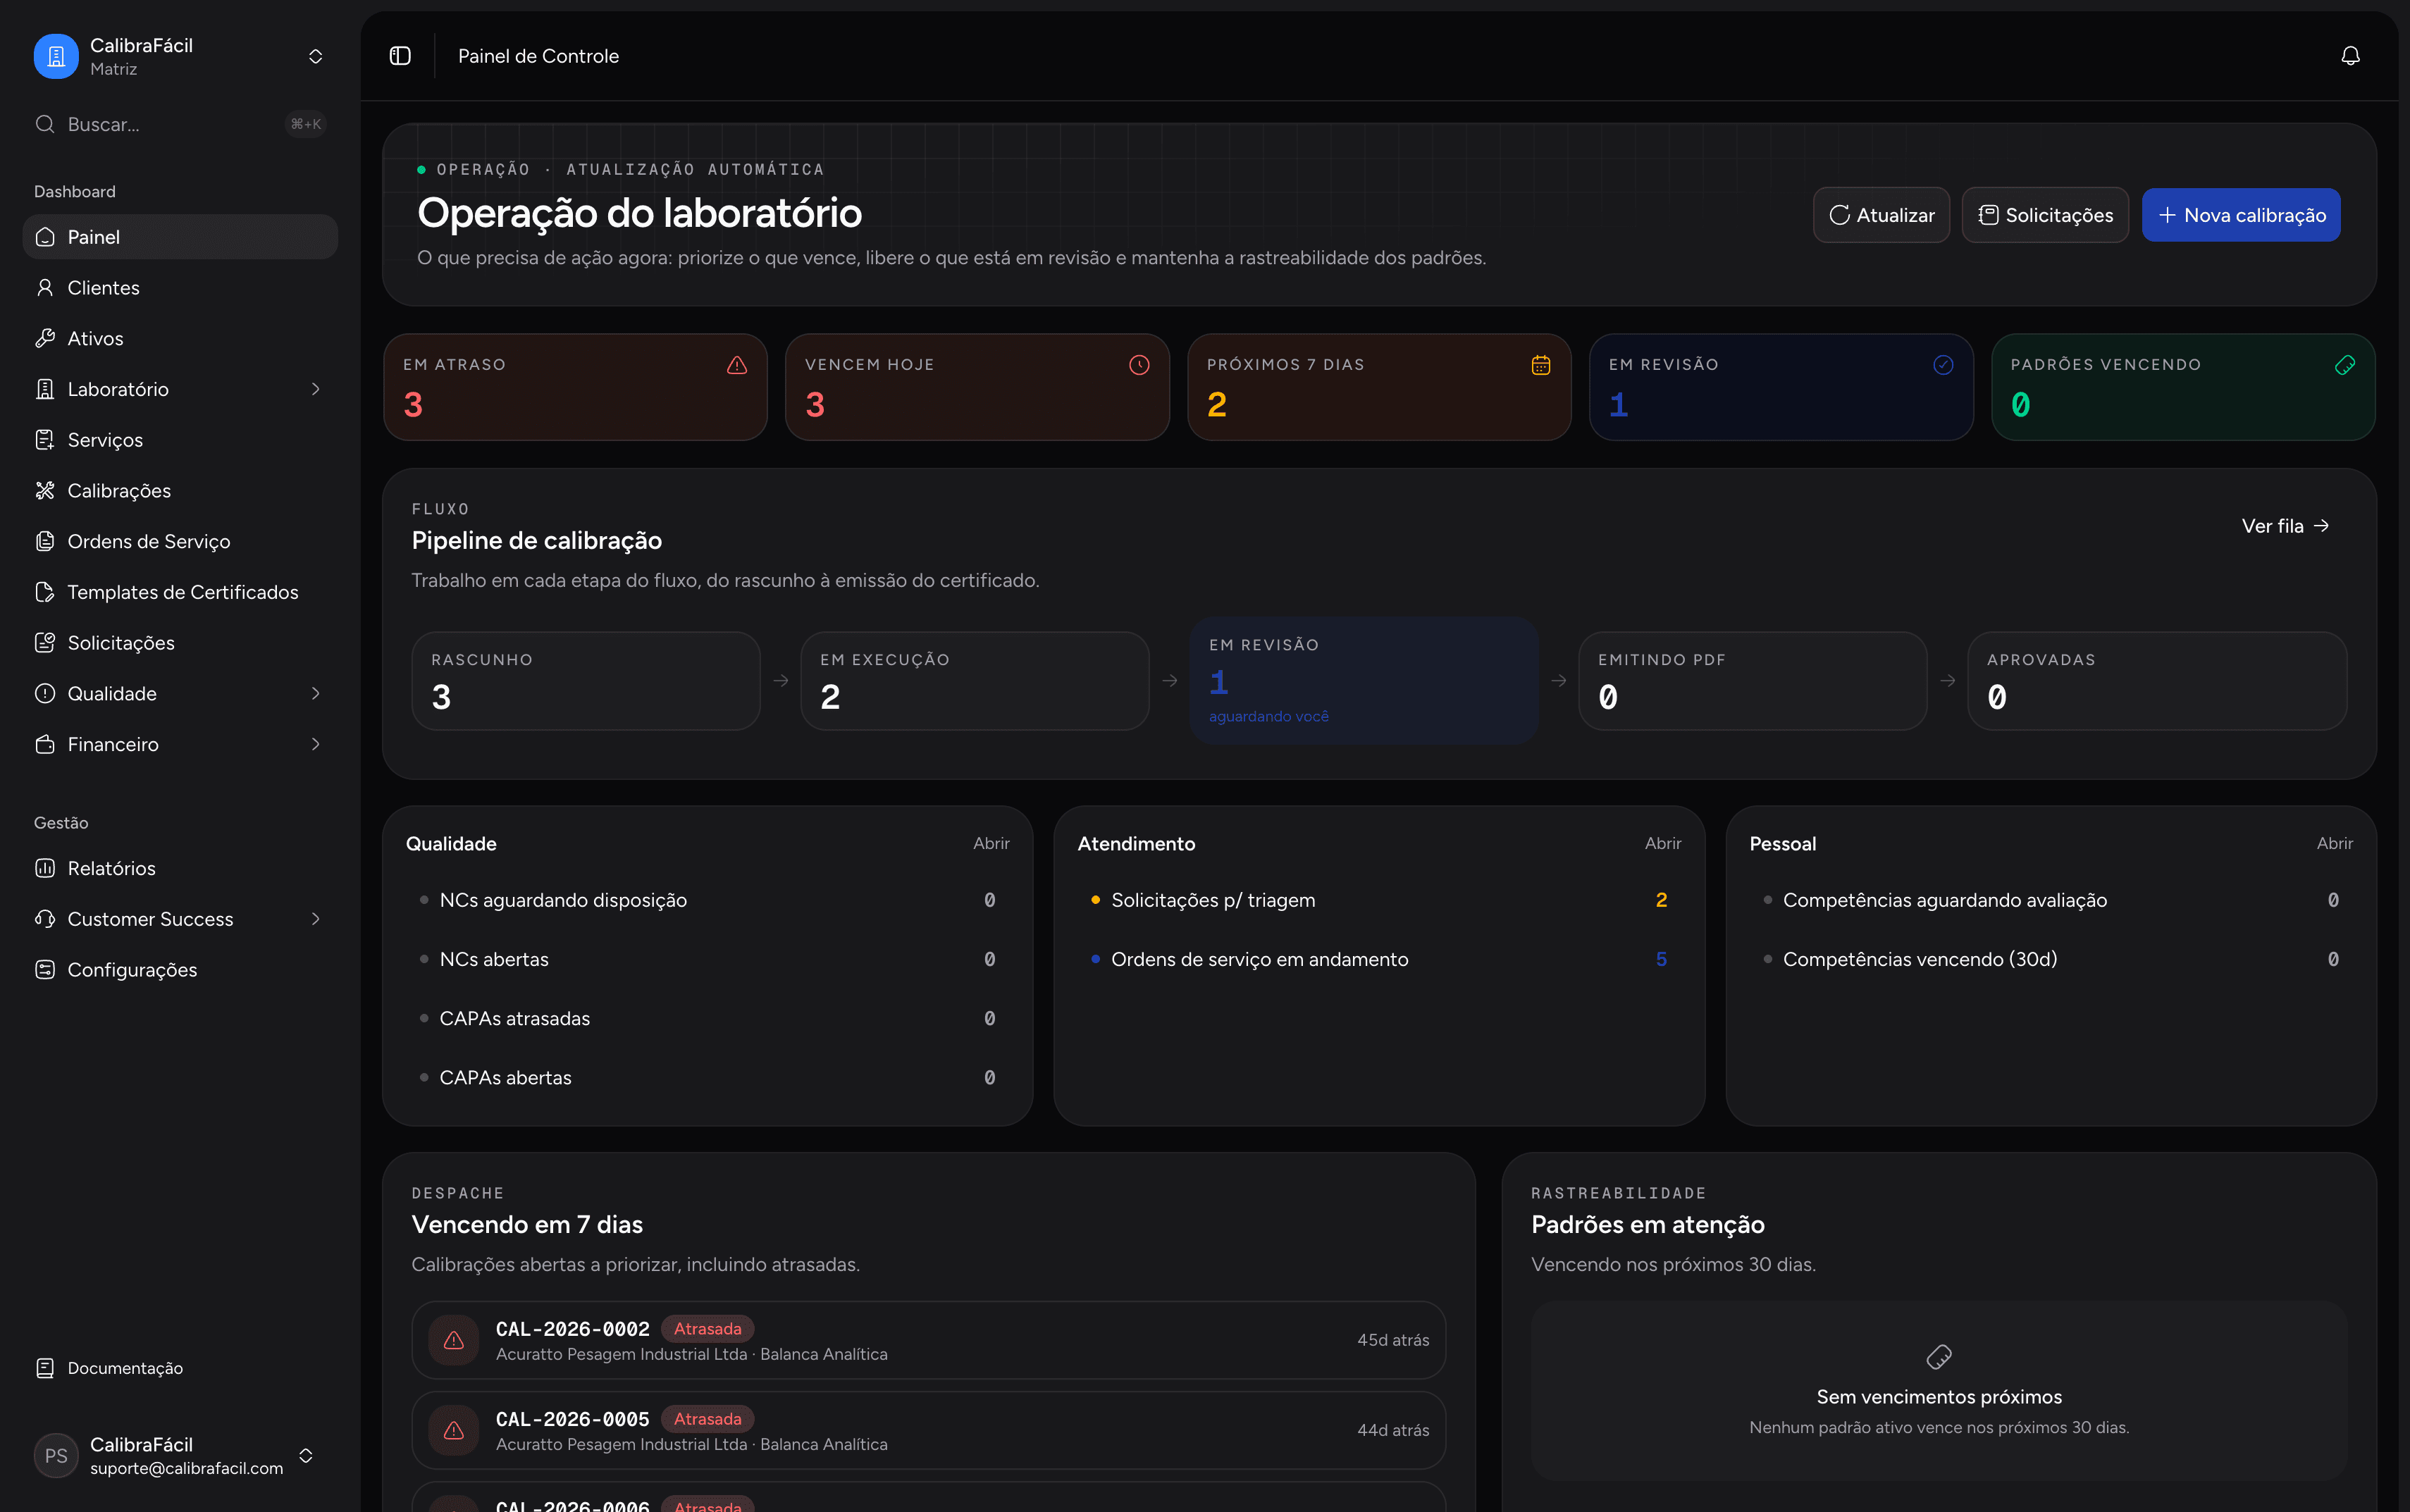
Task: Open the CAL-2026-0002 calibration row
Action: (929, 1340)
